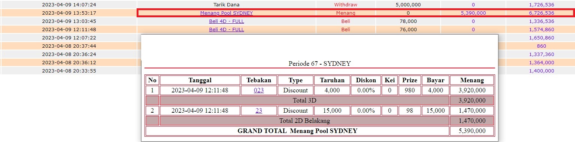
Task: Click the date 2023-04-08 20:36:12
Action: [69, 62]
